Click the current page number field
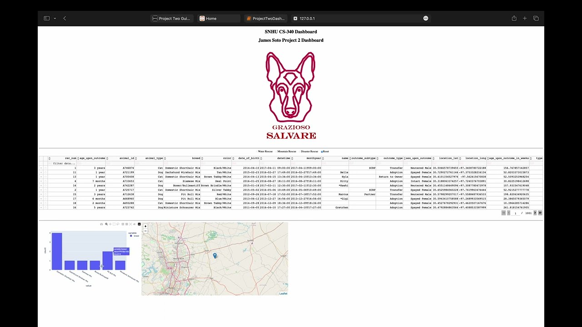This screenshot has width=582, height=327. [x=516, y=213]
